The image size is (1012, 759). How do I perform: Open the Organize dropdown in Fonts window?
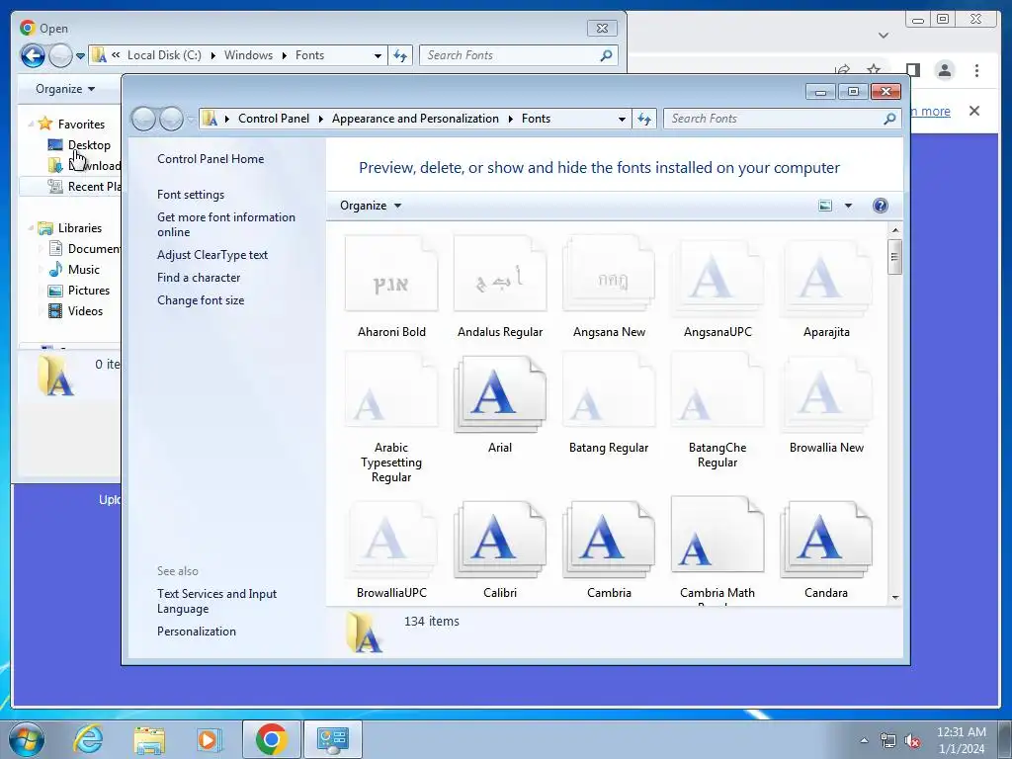(x=371, y=206)
